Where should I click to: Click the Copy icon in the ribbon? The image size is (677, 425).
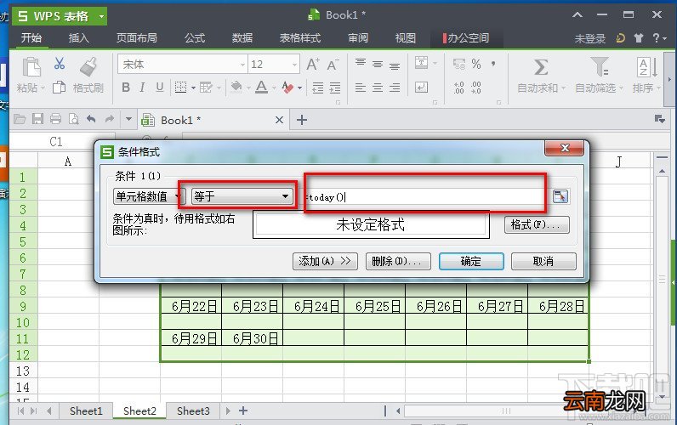59,88
